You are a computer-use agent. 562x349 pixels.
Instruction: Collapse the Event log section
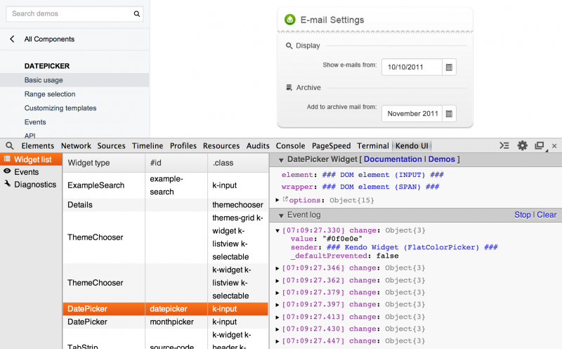281,216
